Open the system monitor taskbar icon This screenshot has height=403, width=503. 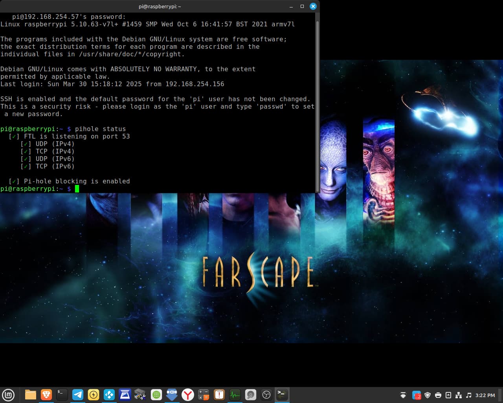tap(235, 395)
